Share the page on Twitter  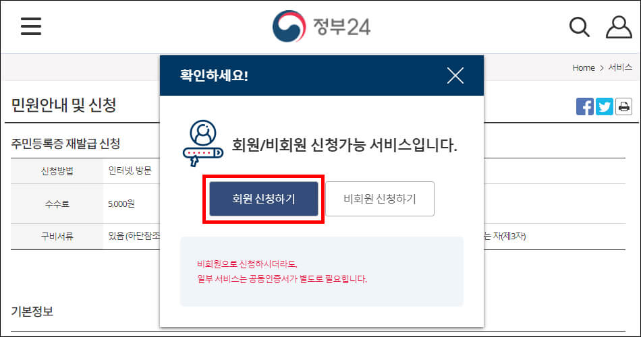pyautogui.click(x=604, y=106)
